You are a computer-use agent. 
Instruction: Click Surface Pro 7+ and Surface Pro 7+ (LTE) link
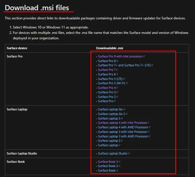124,65
